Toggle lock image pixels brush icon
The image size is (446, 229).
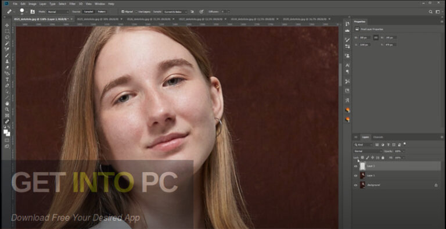pyautogui.click(x=368, y=158)
